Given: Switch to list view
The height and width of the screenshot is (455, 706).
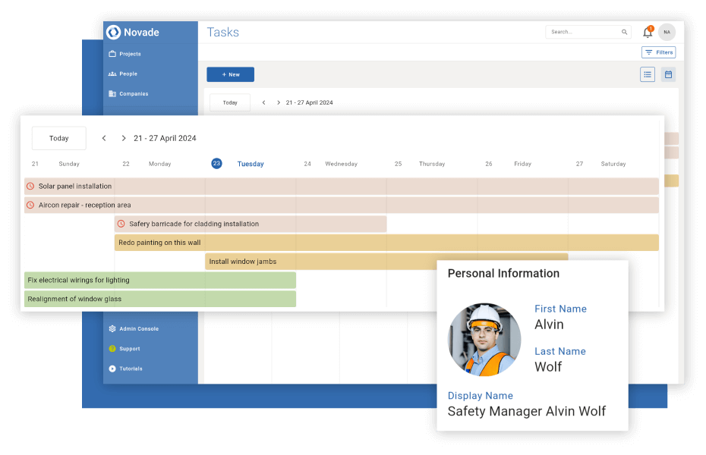Looking at the screenshot, I should click(647, 74).
